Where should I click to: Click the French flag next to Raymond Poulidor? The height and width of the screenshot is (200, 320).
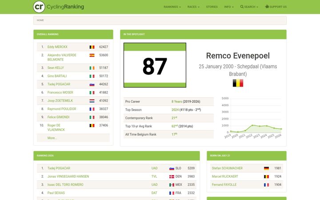(92, 109)
